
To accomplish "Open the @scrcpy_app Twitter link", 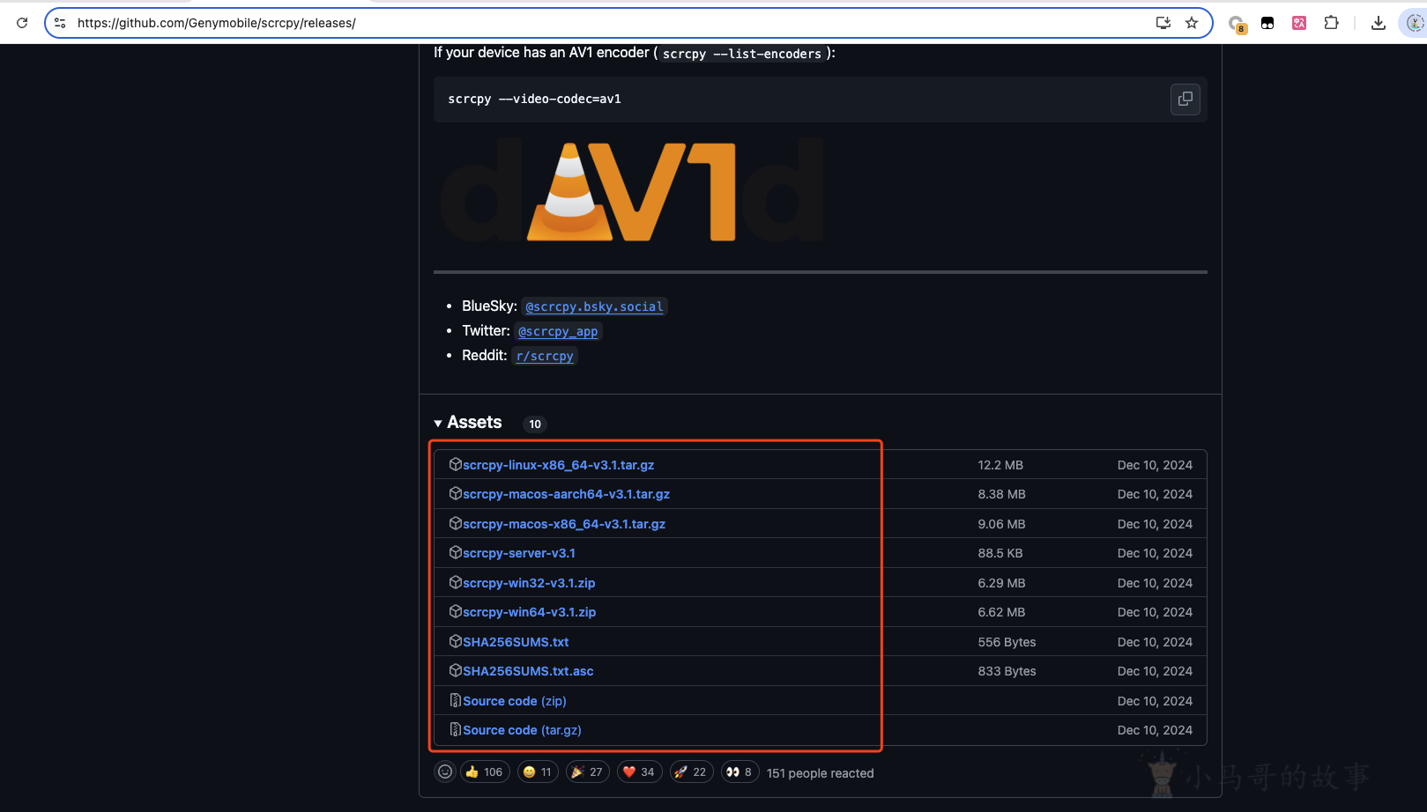I will pos(558,331).
